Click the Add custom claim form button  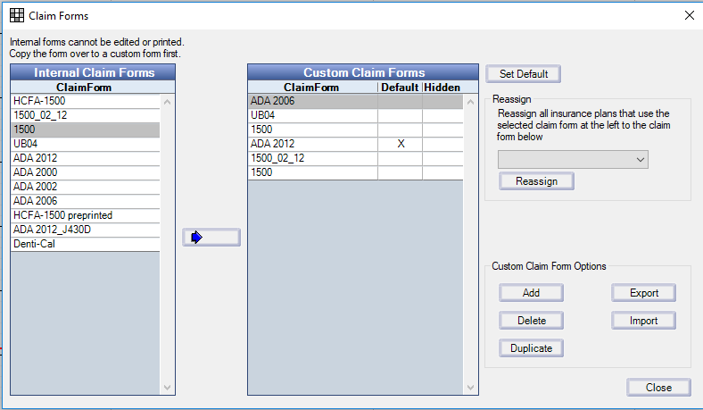point(531,293)
